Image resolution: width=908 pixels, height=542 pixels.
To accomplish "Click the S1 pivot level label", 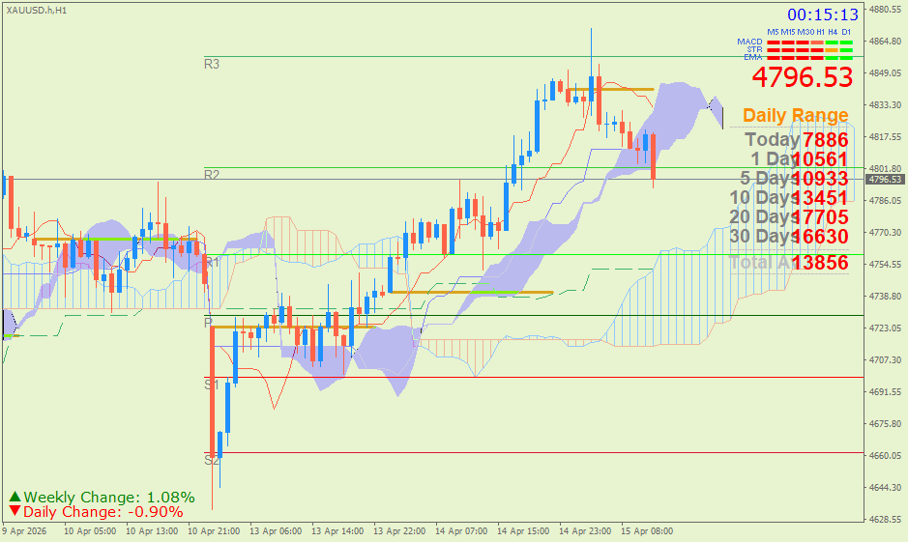I will point(212,385).
